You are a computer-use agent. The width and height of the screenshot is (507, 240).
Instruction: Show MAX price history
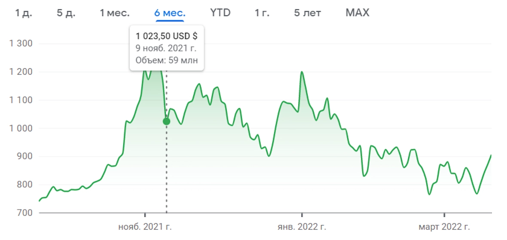(x=357, y=13)
